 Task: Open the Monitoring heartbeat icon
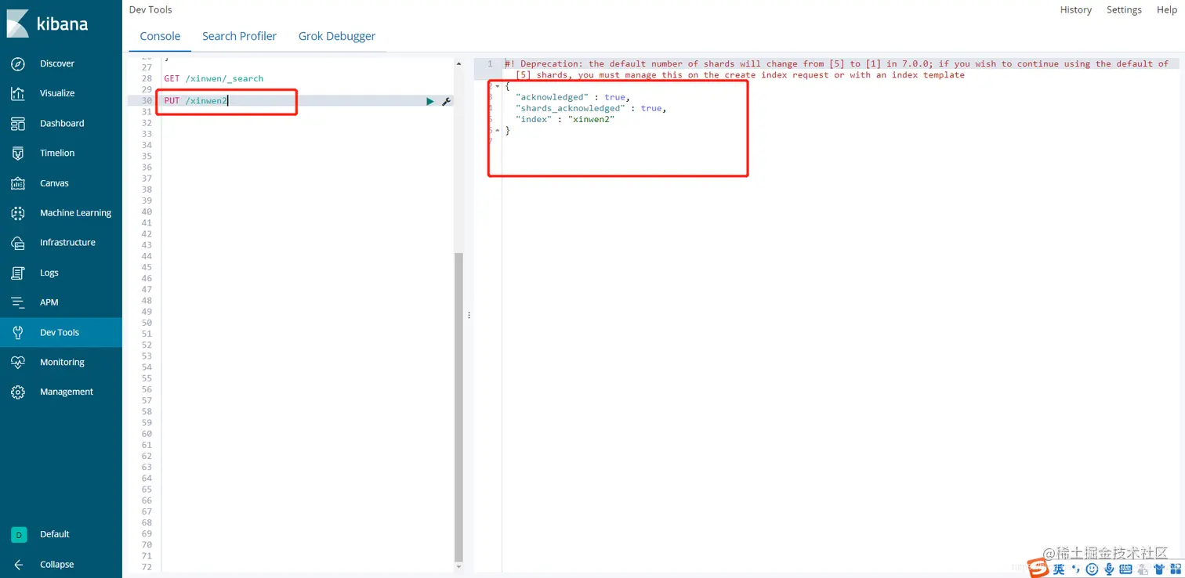(18, 363)
